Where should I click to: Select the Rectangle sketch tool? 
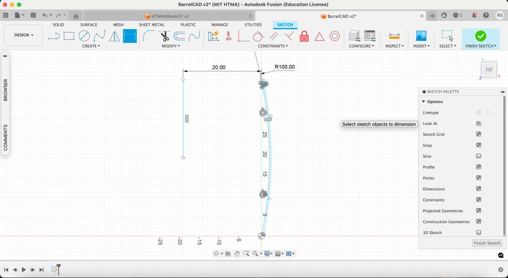point(69,36)
